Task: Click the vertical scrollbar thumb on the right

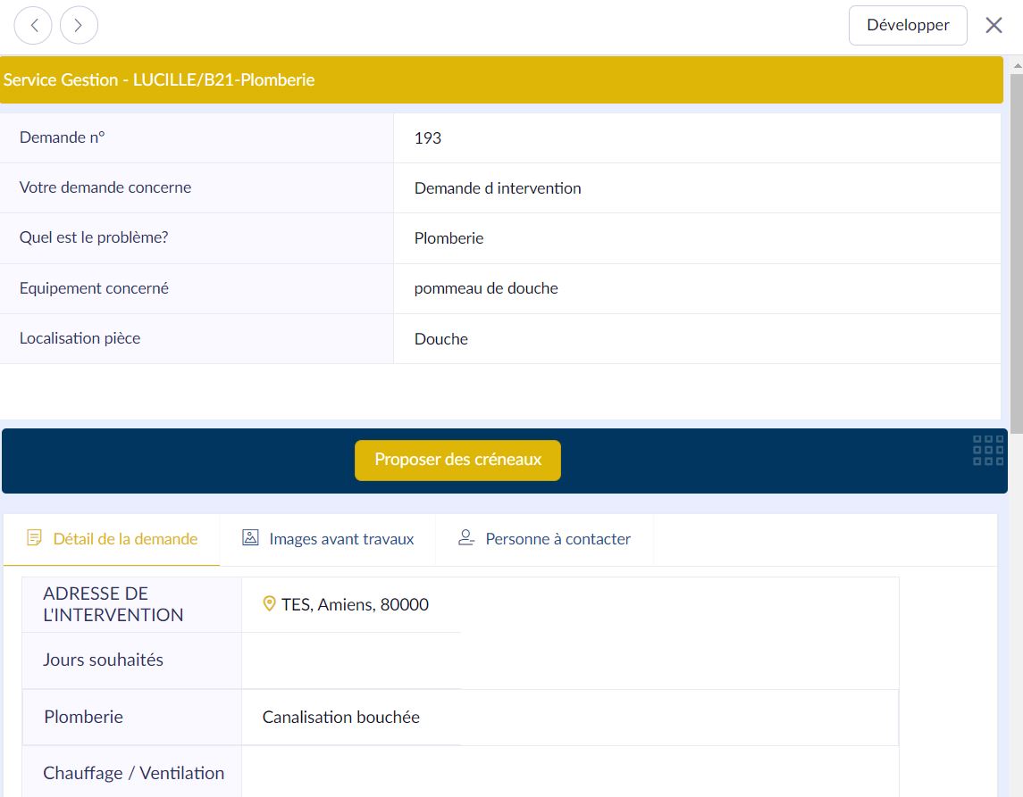Action: pos(1016,250)
